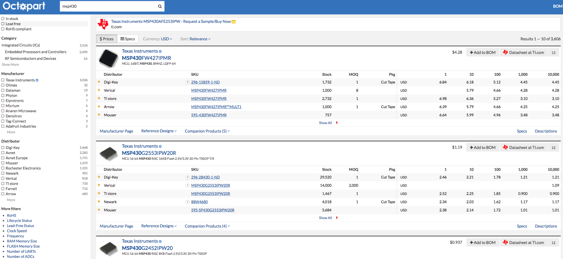Open the MSP430G2553IPW20R part title link
Viewport: 563px width, 259px height.
149,153
